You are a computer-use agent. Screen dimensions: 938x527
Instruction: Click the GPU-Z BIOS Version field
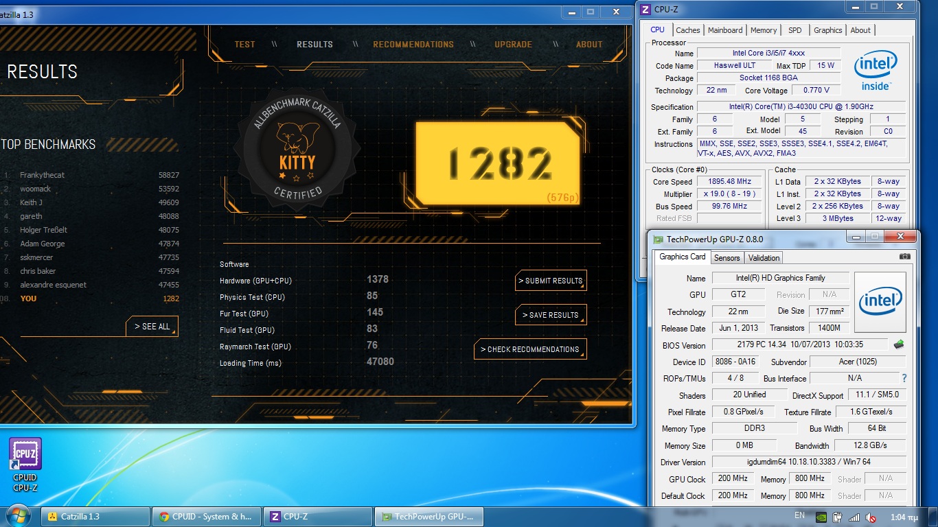(800, 344)
